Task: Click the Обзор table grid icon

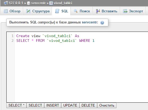Action: (6, 11)
